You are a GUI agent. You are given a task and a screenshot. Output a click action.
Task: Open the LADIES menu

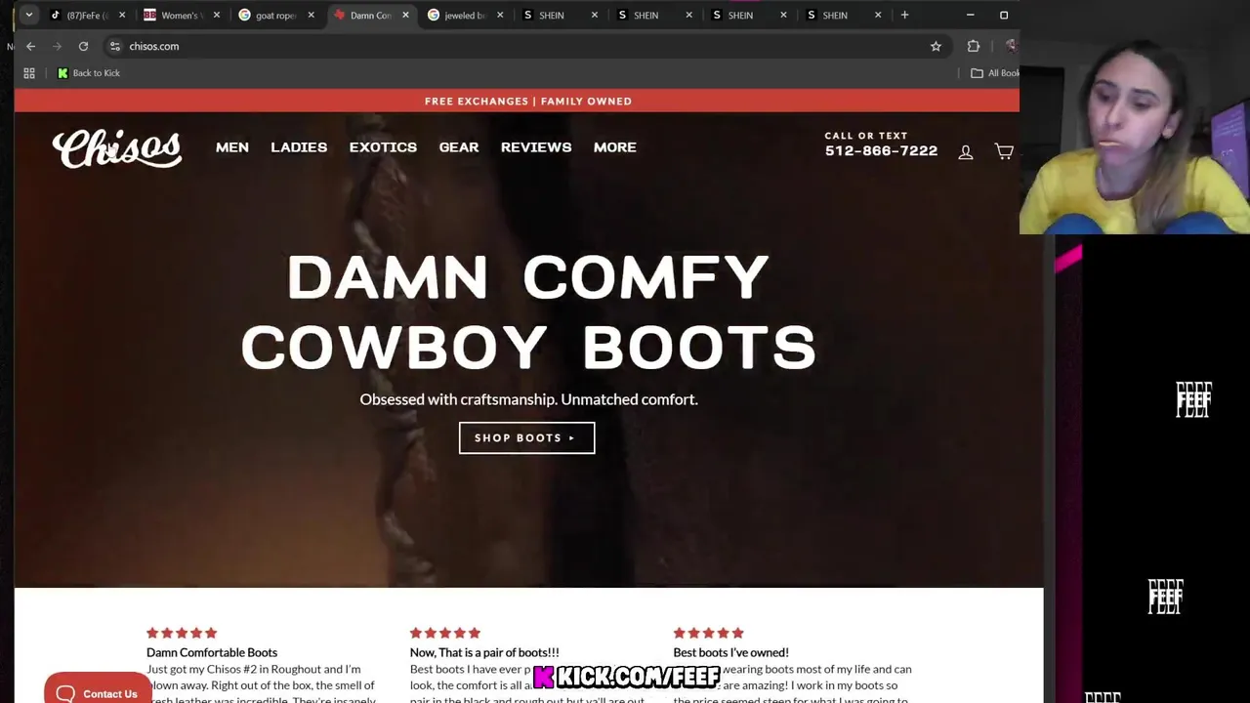[x=299, y=147]
